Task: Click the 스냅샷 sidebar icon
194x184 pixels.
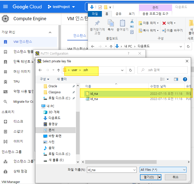Action: (5, 131)
